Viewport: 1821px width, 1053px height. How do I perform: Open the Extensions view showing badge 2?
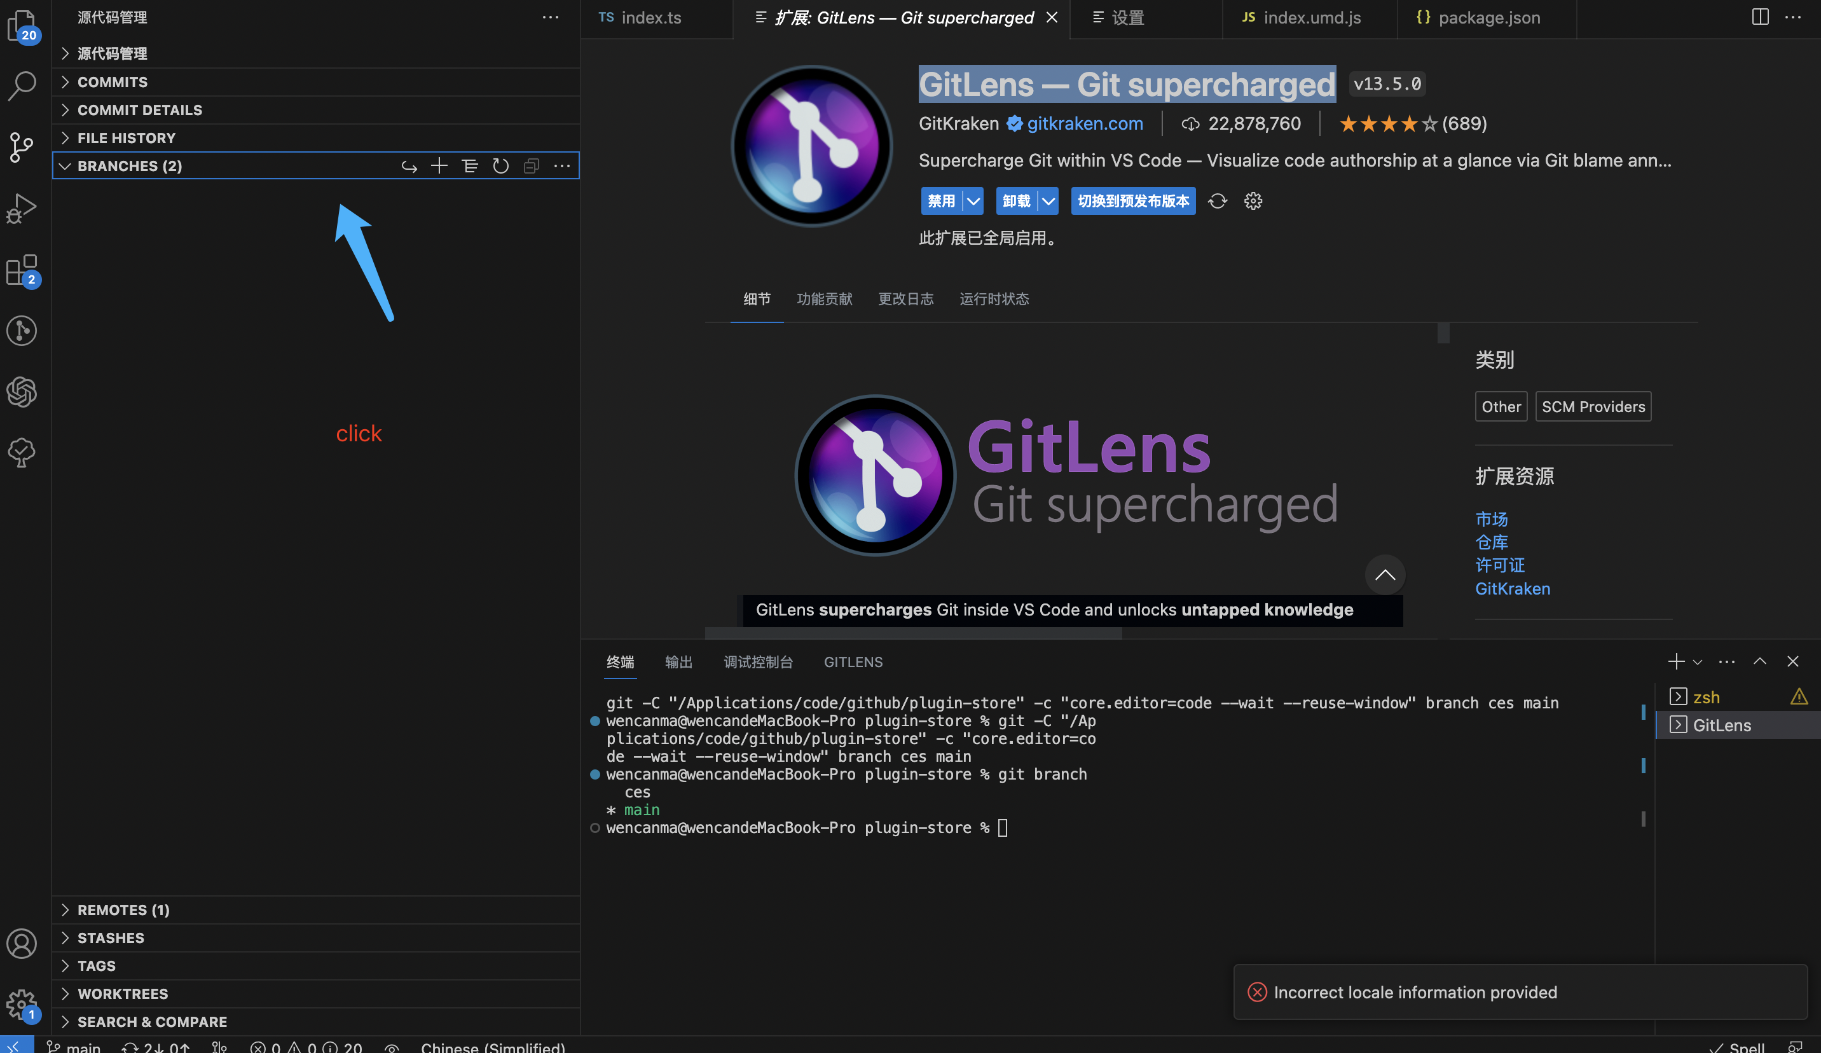[22, 270]
